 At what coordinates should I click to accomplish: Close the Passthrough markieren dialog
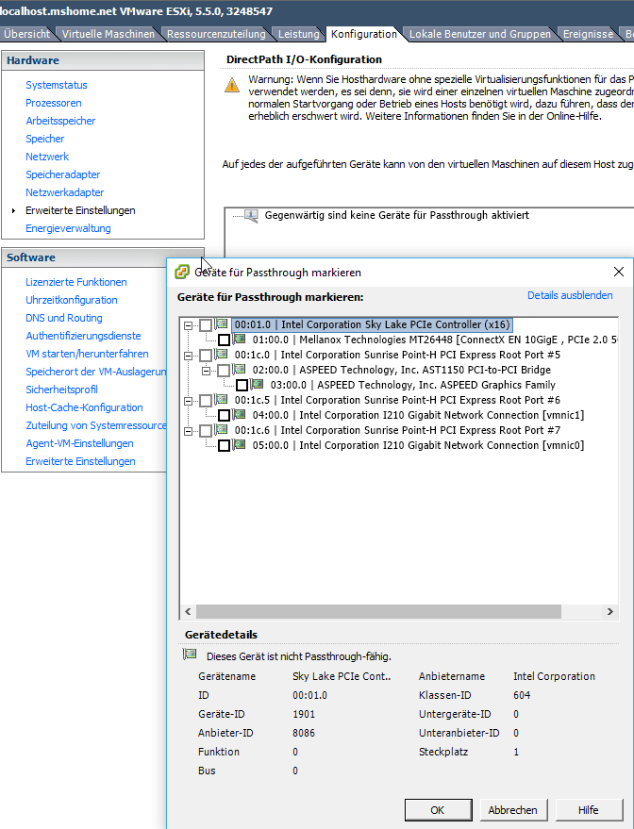coord(619,272)
